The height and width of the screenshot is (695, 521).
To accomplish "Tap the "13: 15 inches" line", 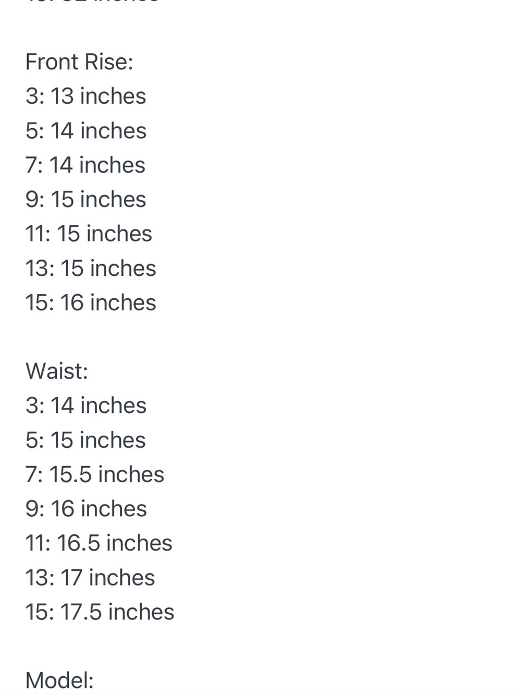I will point(91,269).
